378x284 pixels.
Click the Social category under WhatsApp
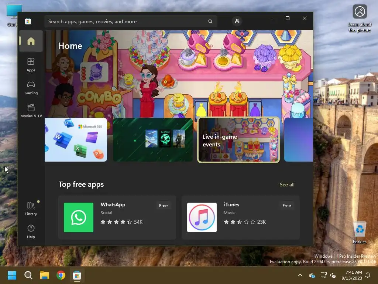click(106, 213)
